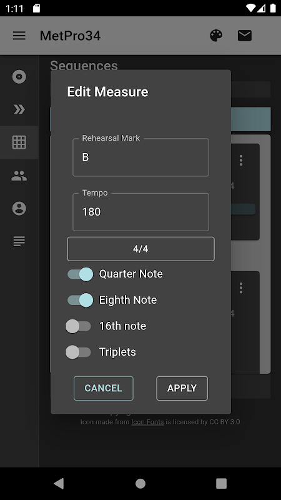
Task: Select the metronome disc icon in sidebar
Action: (19, 77)
